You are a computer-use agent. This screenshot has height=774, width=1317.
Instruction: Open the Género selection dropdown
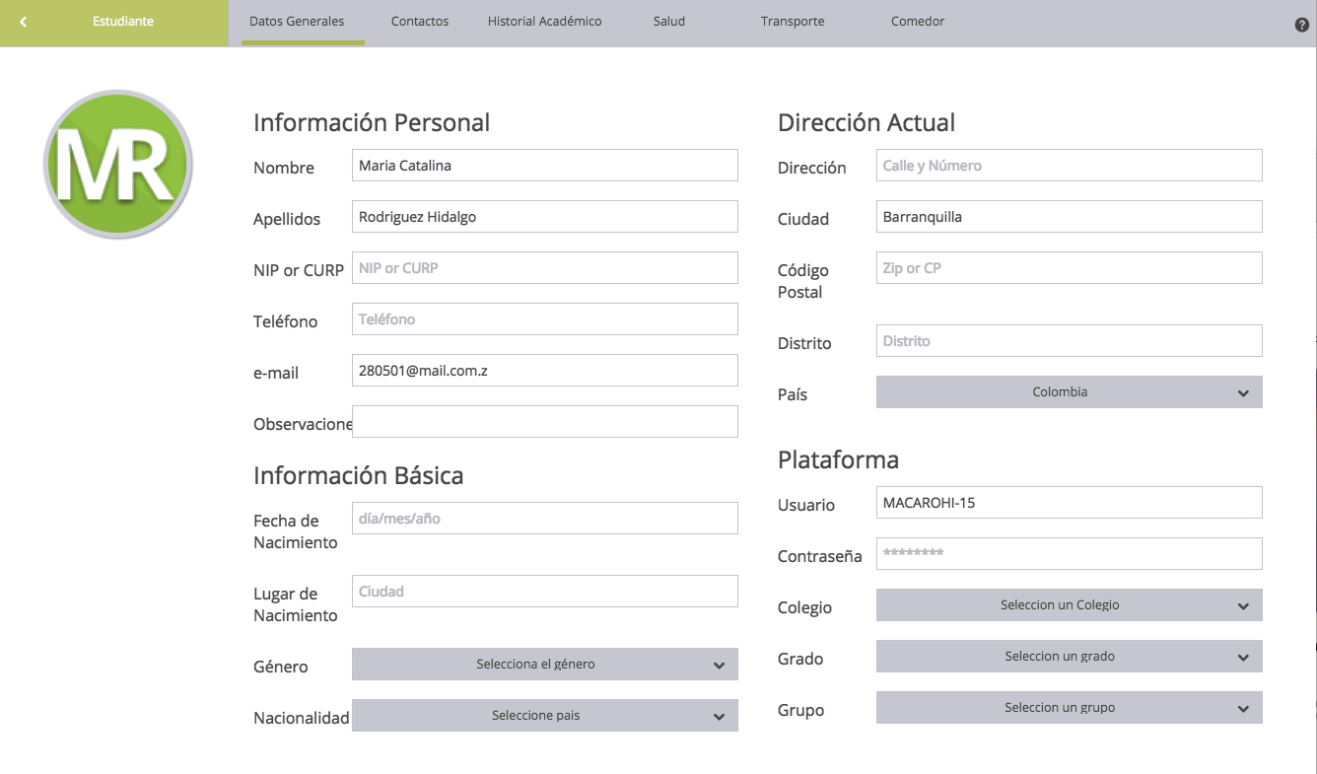[544, 664]
